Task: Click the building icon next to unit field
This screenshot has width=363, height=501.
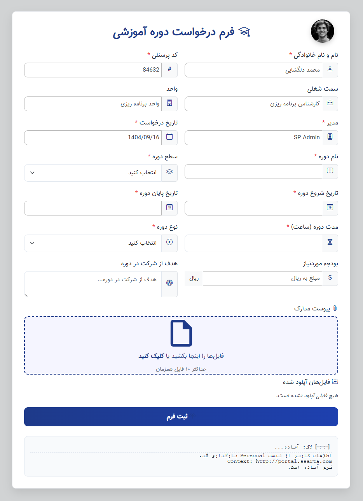Action: pyautogui.click(x=169, y=103)
